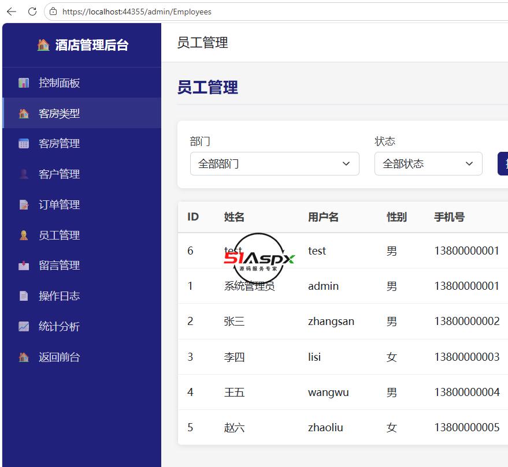Image resolution: width=508 pixels, height=467 pixels.
Task: Click the 女 gender cell in zhaoliu row
Action: (392, 428)
